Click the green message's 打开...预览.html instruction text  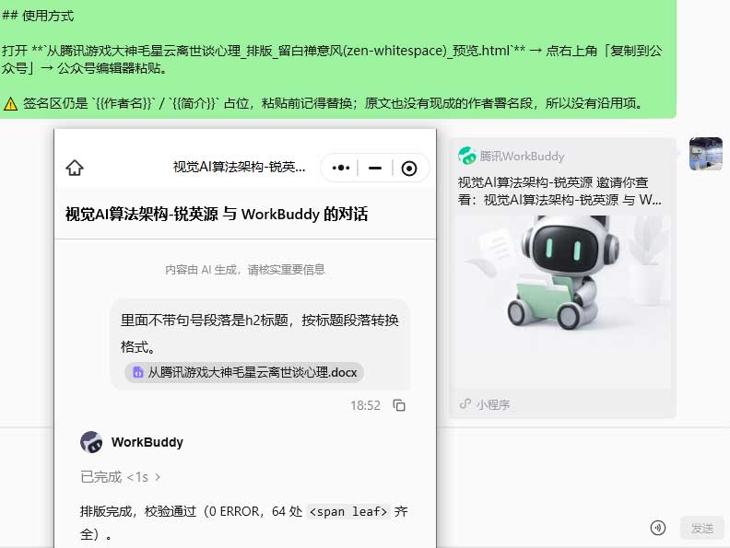[332, 59]
